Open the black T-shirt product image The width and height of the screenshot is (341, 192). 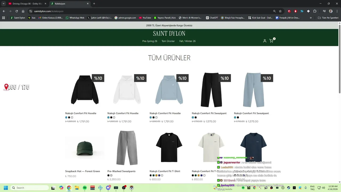pyautogui.click(x=169, y=148)
